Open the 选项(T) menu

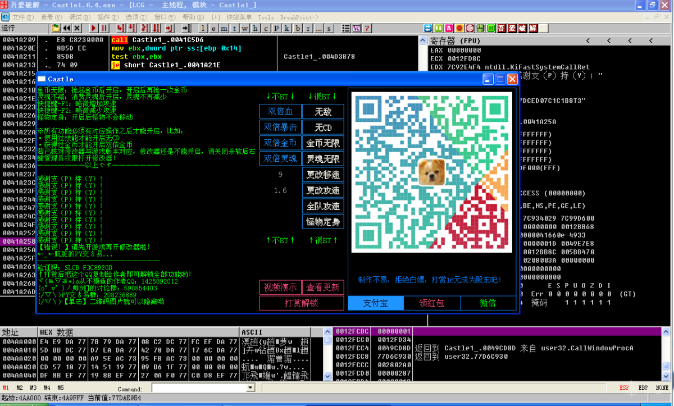tap(136, 17)
